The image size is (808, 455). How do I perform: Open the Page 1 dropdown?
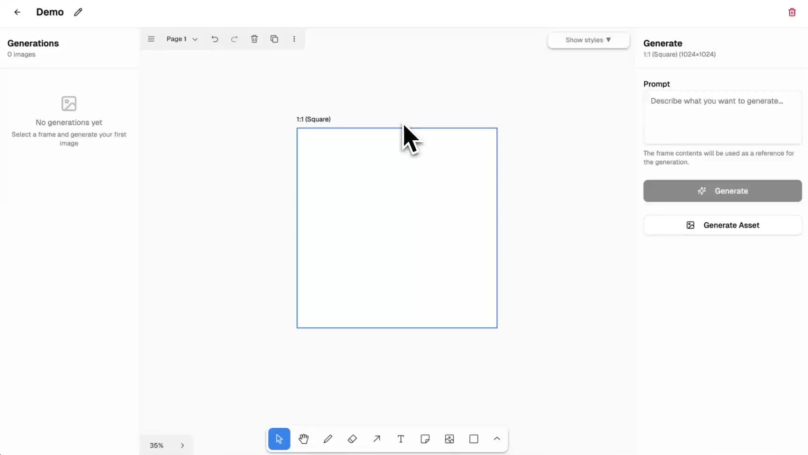point(182,39)
